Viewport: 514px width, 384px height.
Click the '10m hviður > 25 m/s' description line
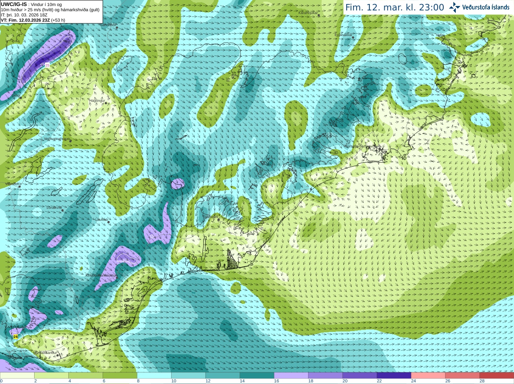50,10
